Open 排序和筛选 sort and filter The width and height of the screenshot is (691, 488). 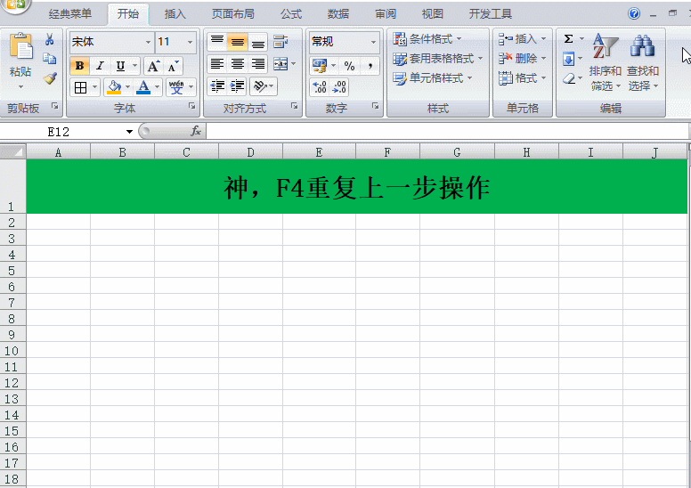point(605,61)
